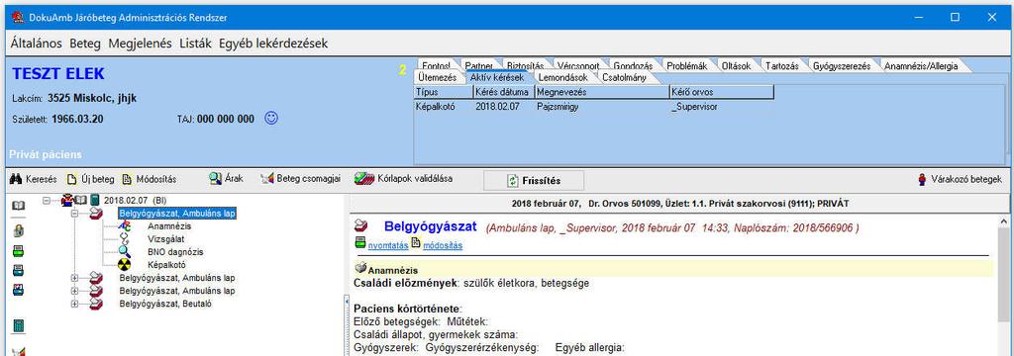Click Kórlapok validálása toolbar button
This screenshot has height=356, width=1014.
[x=404, y=179]
